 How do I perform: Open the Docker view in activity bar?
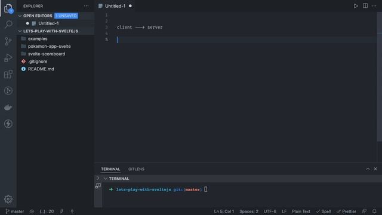[x=8, y=107]
